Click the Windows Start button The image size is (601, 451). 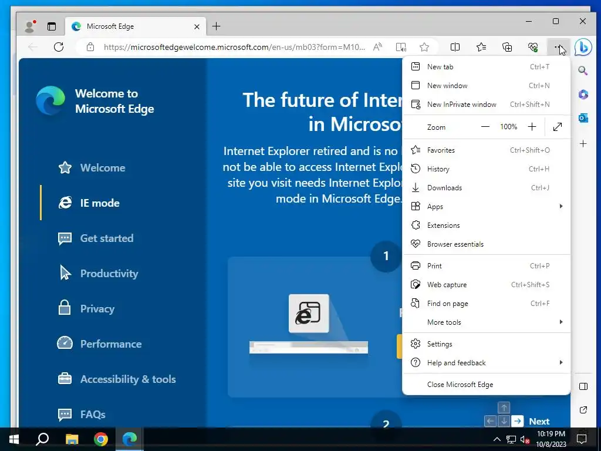click(14, 439)
